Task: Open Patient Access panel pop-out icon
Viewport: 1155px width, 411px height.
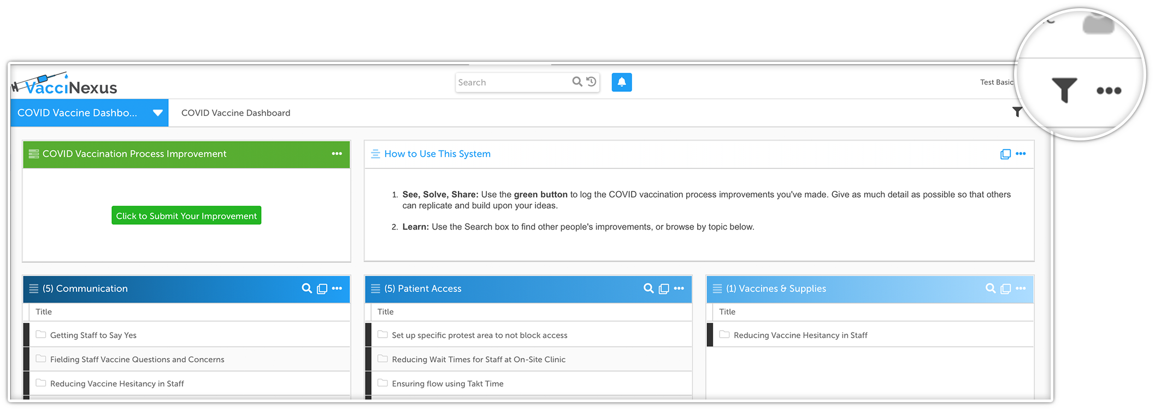Action: (x=664, y=289)
